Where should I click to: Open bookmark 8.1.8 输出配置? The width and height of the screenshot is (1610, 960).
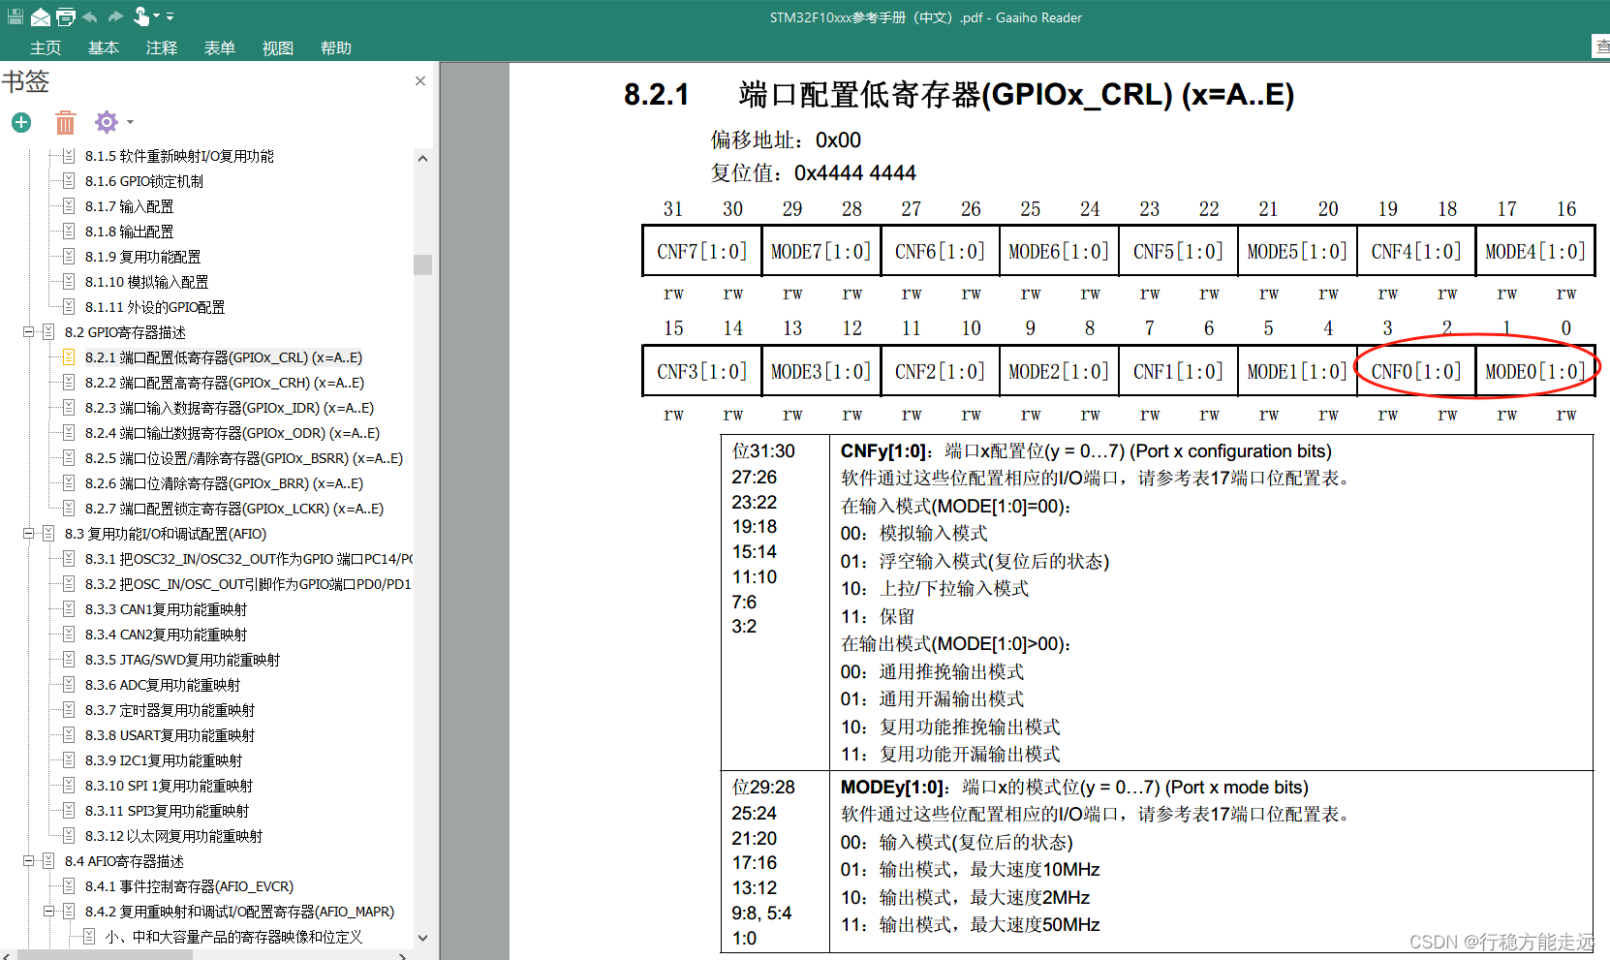point(129,232)
